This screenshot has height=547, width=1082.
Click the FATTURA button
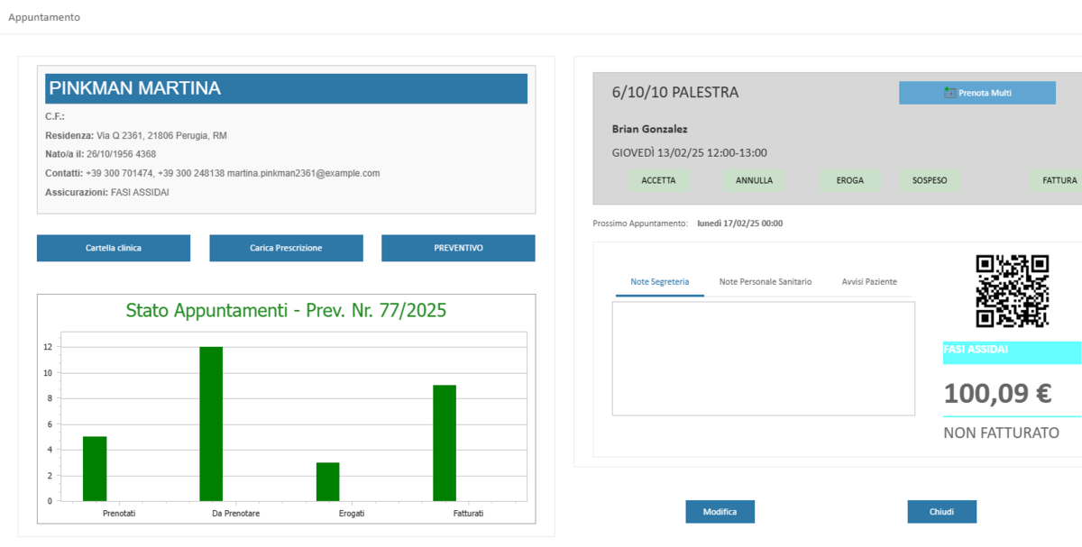(1059, 180)
